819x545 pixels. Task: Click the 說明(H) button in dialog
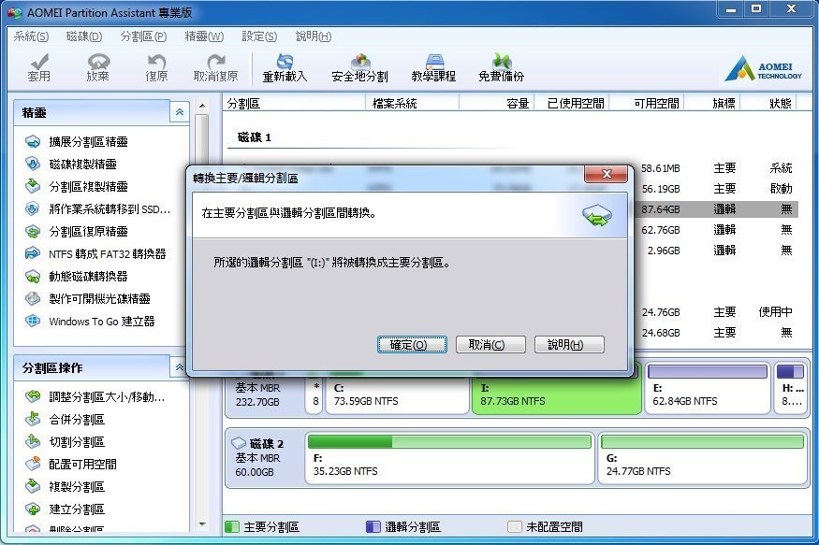click(569, 345)
